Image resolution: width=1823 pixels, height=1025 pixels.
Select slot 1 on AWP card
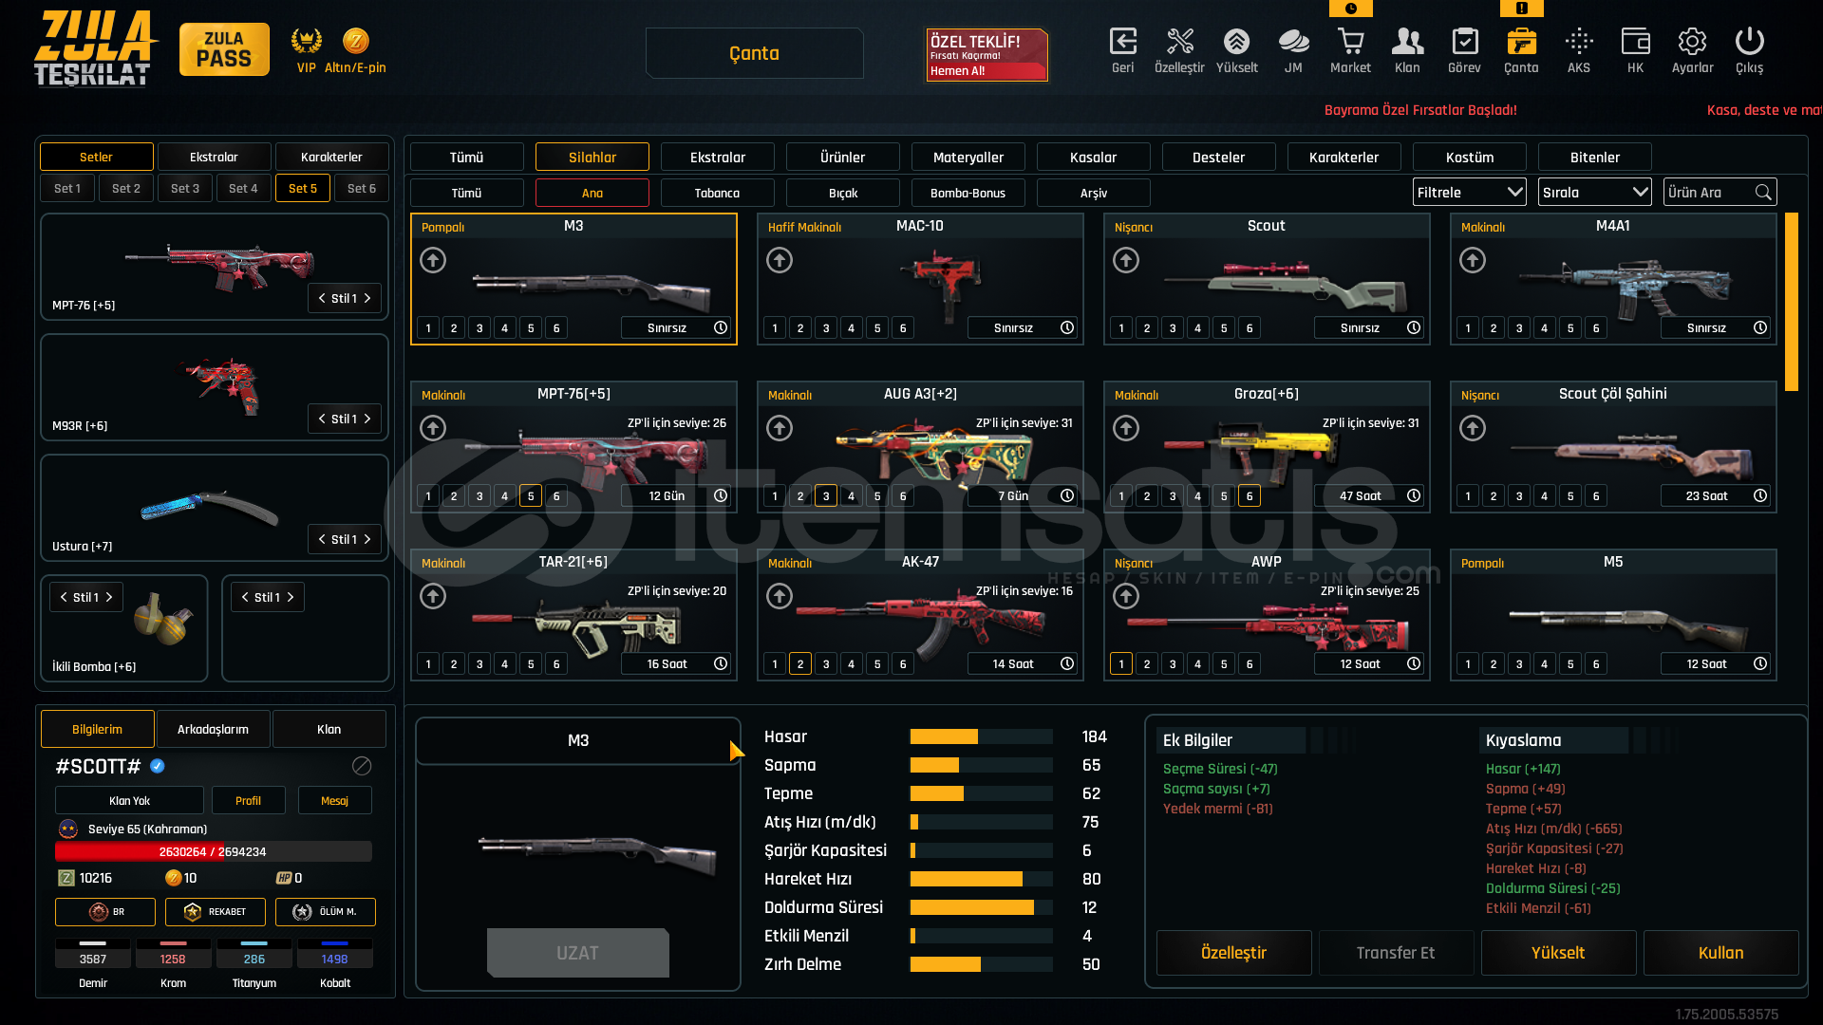click(1121, 664)
